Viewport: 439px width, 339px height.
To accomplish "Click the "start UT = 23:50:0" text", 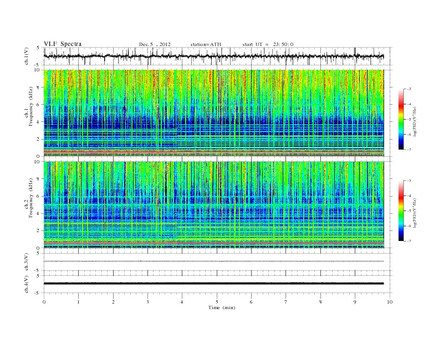I will pyautogui.click(x=268, y=44).
